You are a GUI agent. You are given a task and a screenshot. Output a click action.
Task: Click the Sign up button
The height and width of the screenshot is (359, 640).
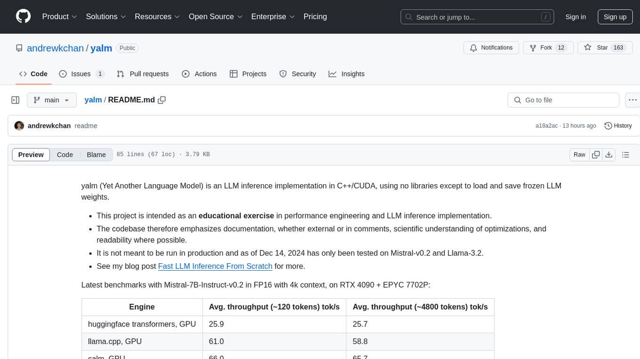click(x=615, y=17)
